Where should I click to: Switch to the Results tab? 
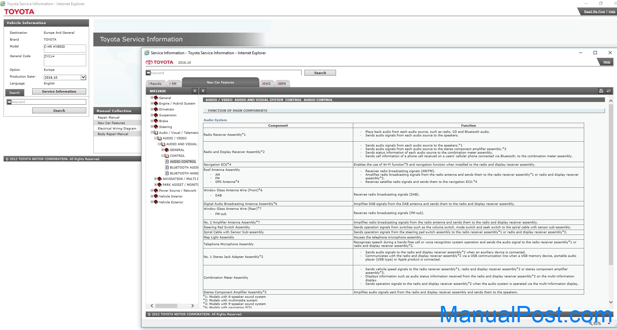pyautogui.click(x=156, y=83)
